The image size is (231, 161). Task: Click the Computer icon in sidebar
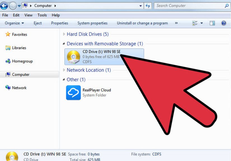coord(8,74)
